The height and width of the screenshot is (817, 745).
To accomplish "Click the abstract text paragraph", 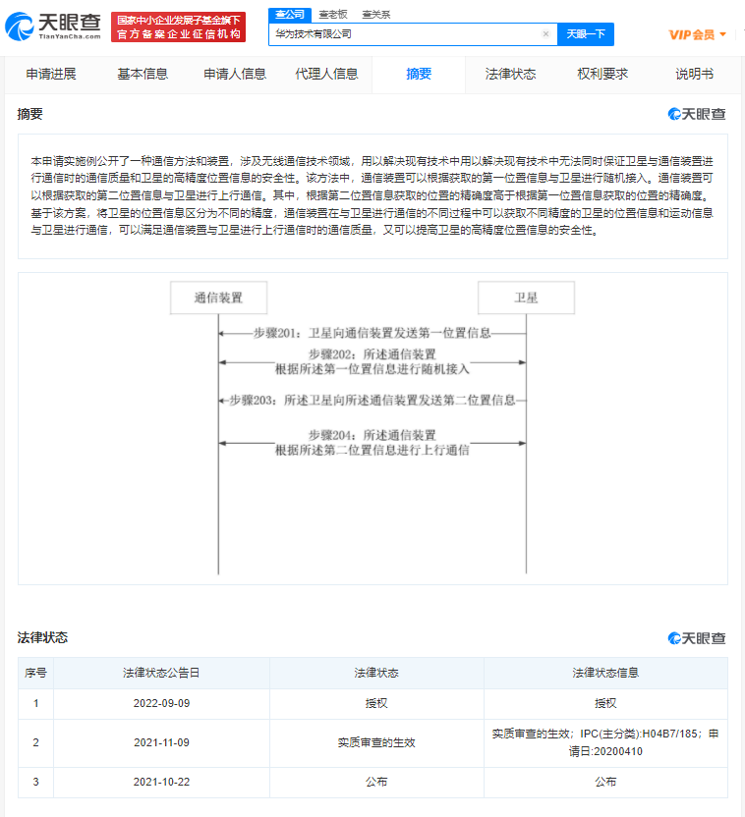I will click(x=372, y=195).
